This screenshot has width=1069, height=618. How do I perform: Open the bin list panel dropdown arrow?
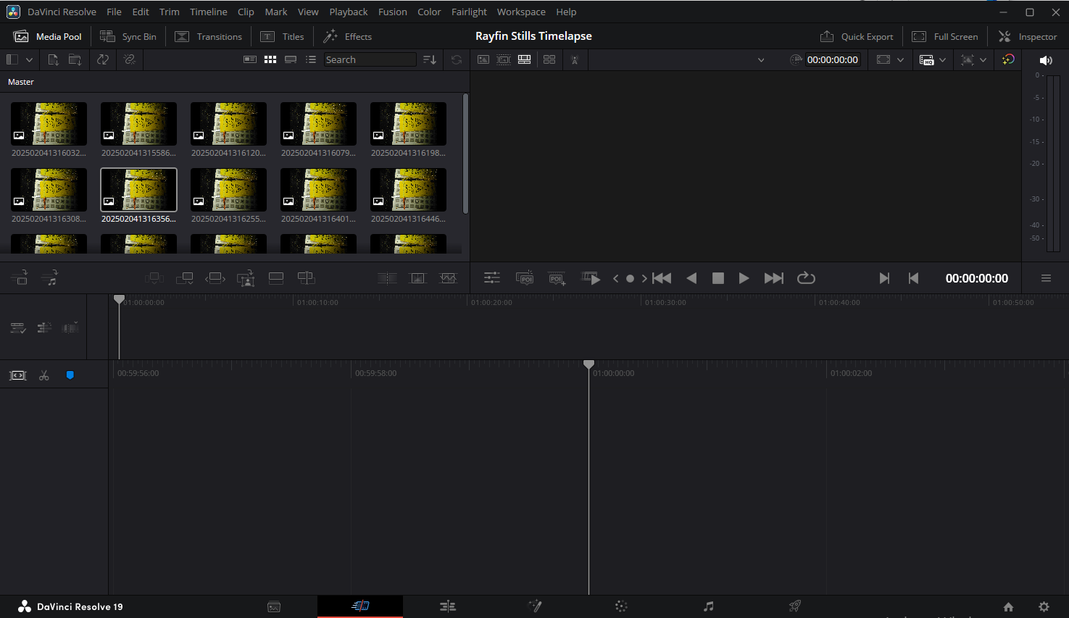click(29, 59)
